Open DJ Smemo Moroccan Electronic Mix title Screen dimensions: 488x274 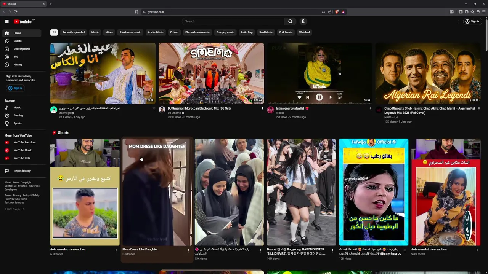(x=199, y=108)
